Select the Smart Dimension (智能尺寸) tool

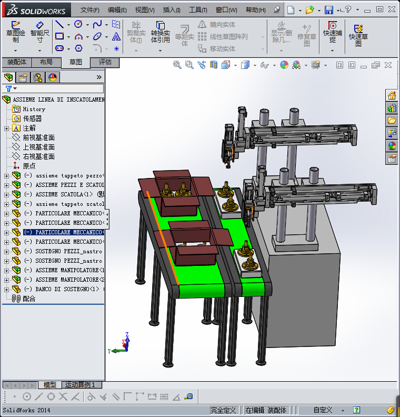click(x=39, y=32)
